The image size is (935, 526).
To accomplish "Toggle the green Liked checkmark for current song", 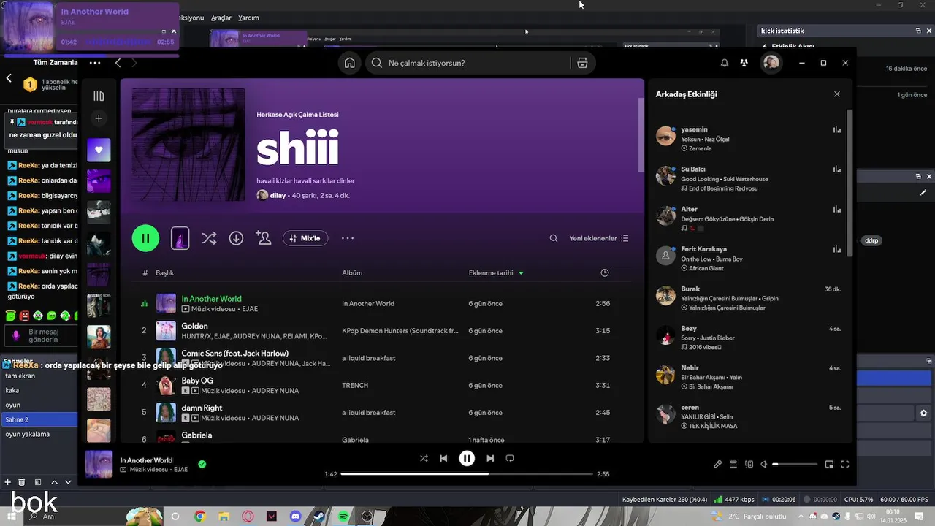I will pos(202,464).
